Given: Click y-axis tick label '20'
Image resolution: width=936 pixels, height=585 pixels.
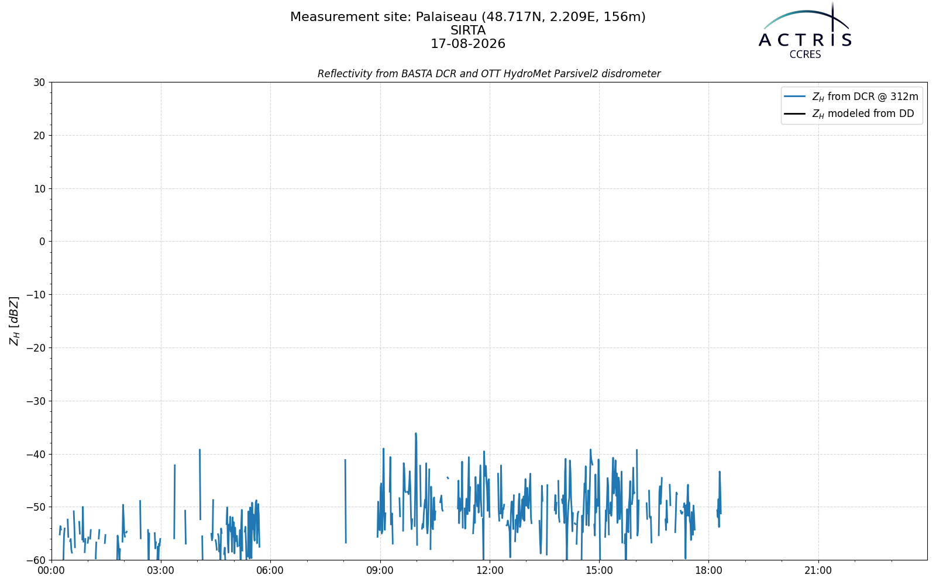Looking at the screenshot, I should click(39, 136).
